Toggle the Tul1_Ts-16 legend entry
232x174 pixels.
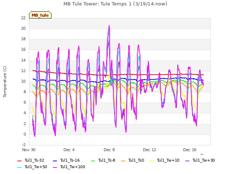(66, 160)
